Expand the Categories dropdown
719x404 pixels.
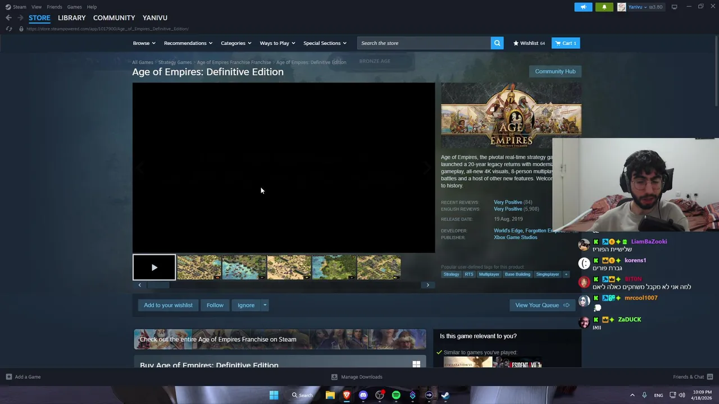pyautogui.click(x=235, y=43)
